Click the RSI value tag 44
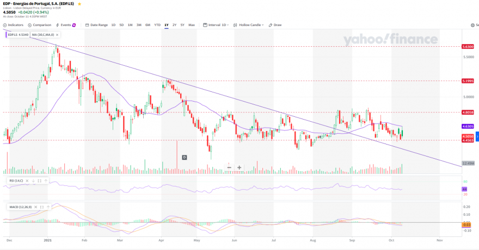The image size is (479, 250). point(465,189)
